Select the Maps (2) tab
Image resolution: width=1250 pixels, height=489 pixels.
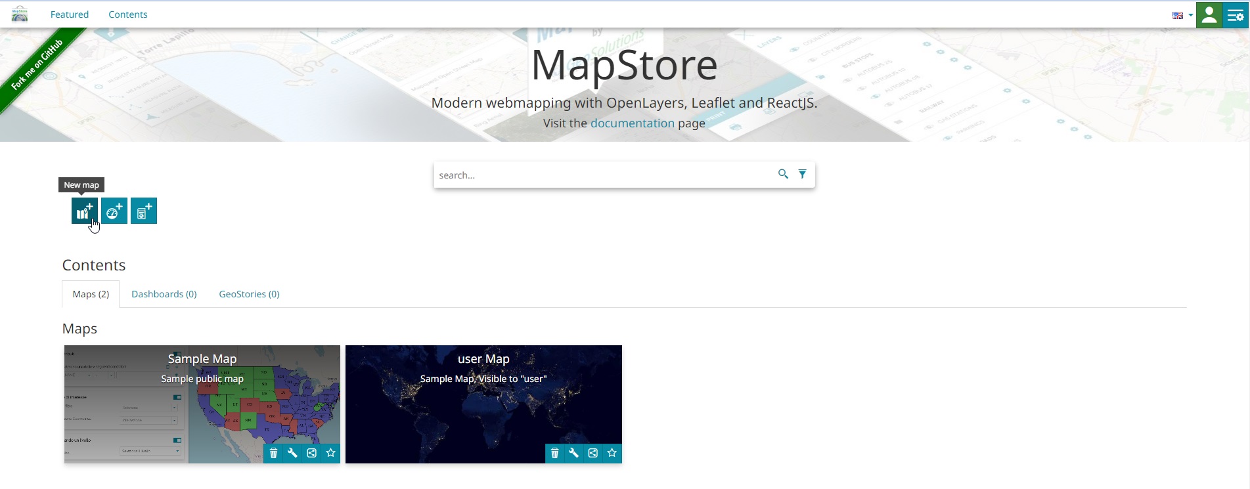[91, 294]
